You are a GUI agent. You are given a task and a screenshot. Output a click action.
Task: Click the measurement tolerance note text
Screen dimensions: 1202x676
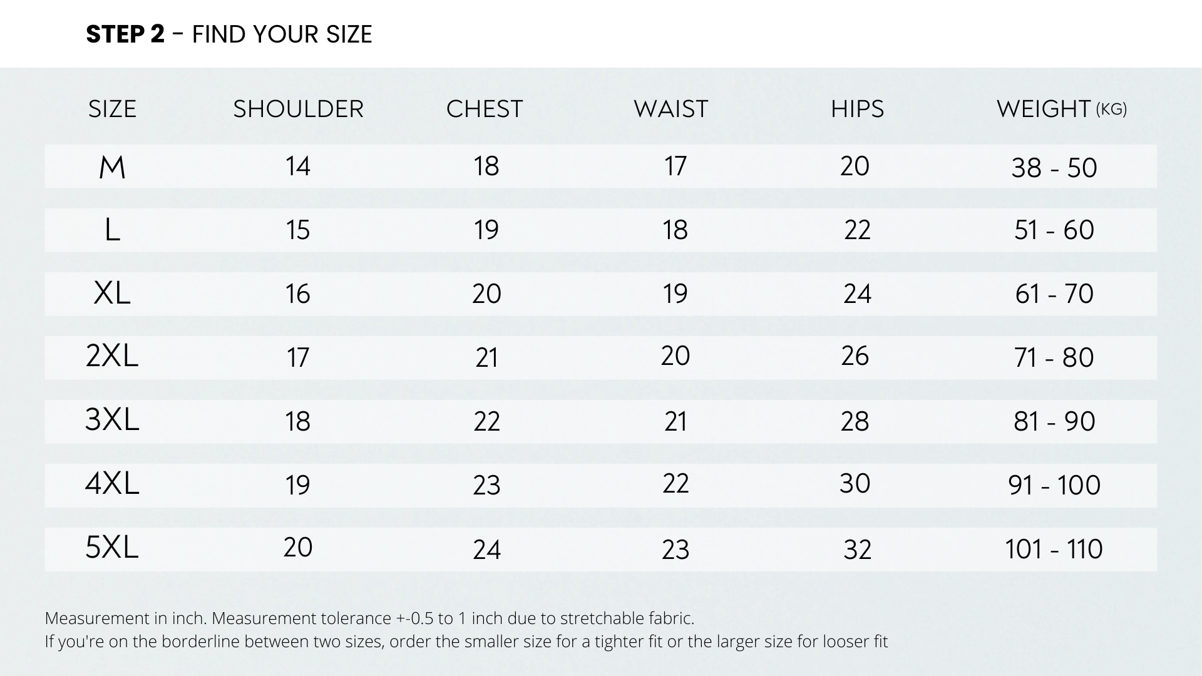click(x=369, y=618)
